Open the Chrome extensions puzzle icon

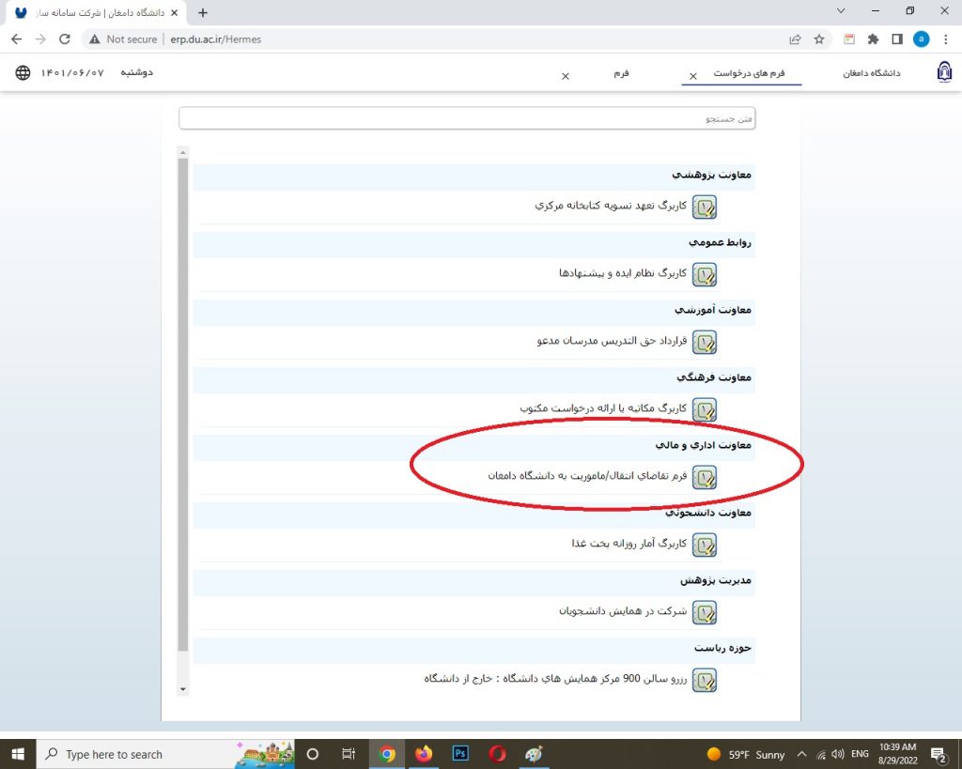(x=873, y=39)
